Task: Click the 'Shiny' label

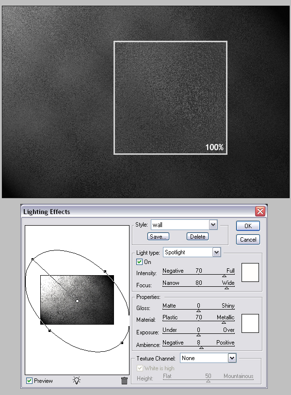Action: [228, 306]
